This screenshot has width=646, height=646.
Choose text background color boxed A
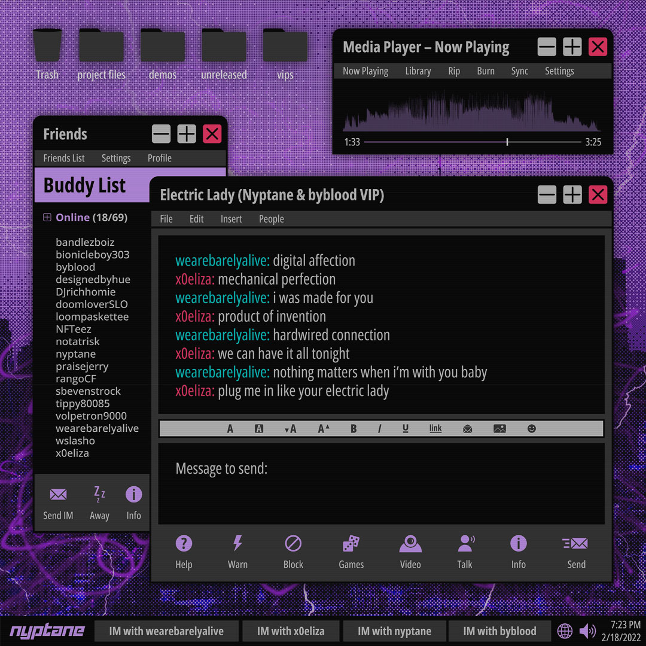tap(259, 429)
